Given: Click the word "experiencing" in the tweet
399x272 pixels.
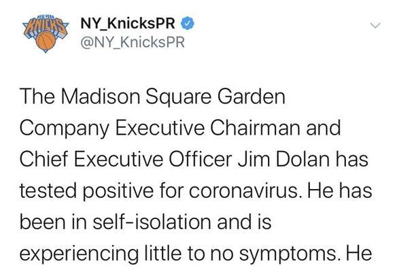Looking at the screenshot, I should point(79,254).
